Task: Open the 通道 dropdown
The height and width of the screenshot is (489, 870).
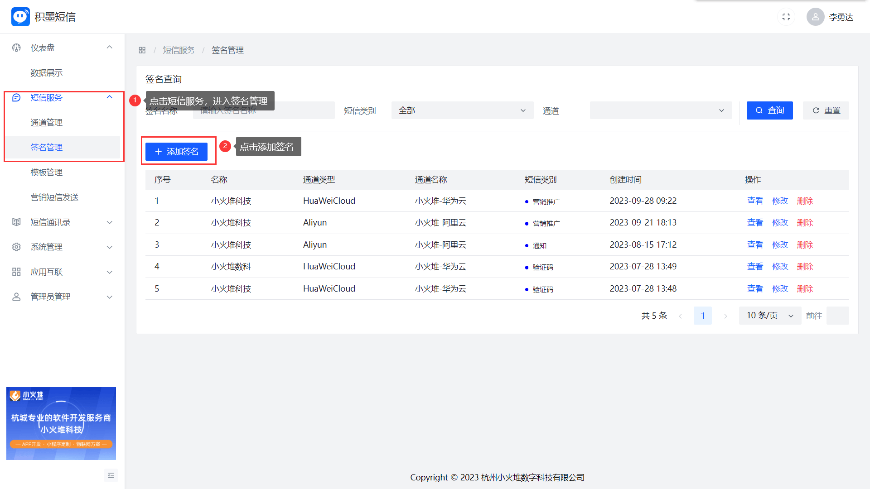Action: click(x=660, y=110)
